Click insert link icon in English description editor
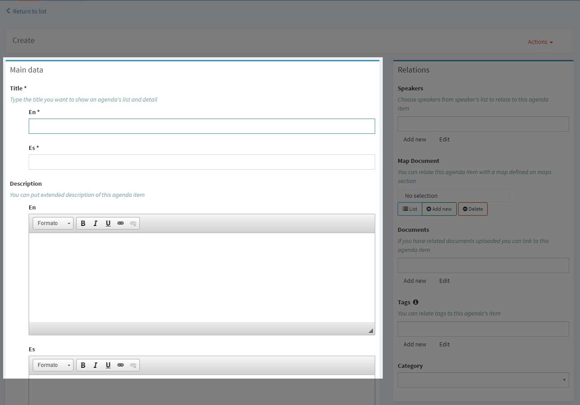The image size is (580, 405). [x=121, y=223]
